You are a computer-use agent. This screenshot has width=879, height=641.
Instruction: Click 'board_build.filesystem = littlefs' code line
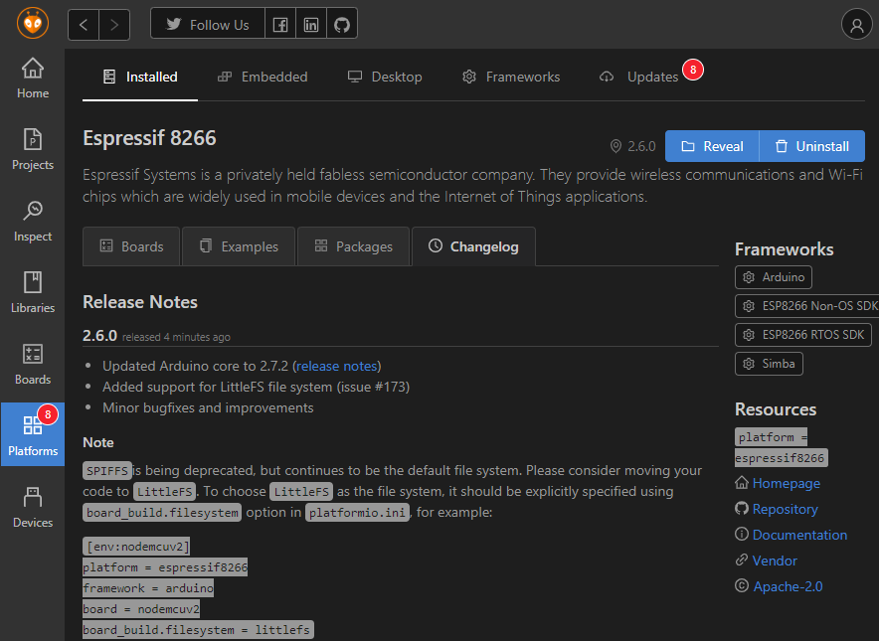pos(198,630)
